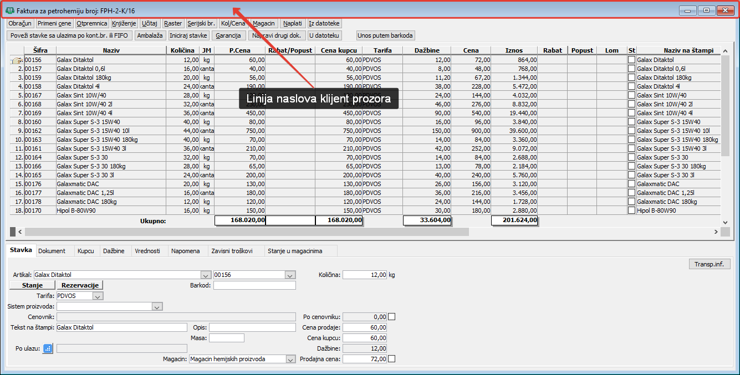Maximize the Faktura za petrohemiju window

click(706, 11)
